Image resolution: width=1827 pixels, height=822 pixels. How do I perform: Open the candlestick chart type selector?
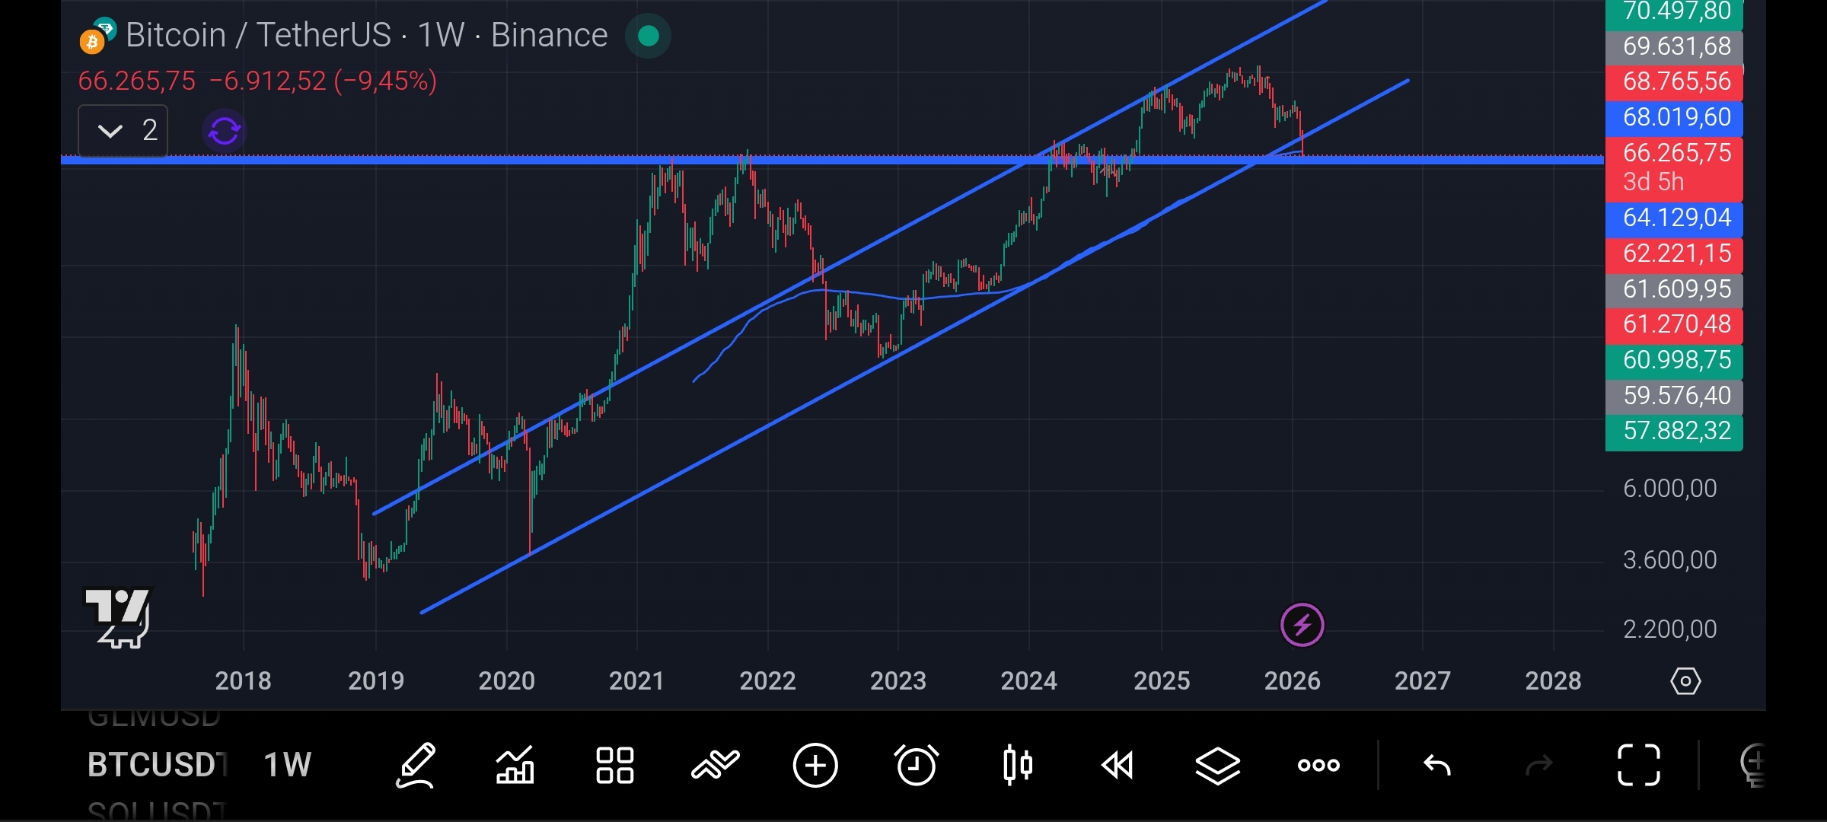pos(1017,765)
